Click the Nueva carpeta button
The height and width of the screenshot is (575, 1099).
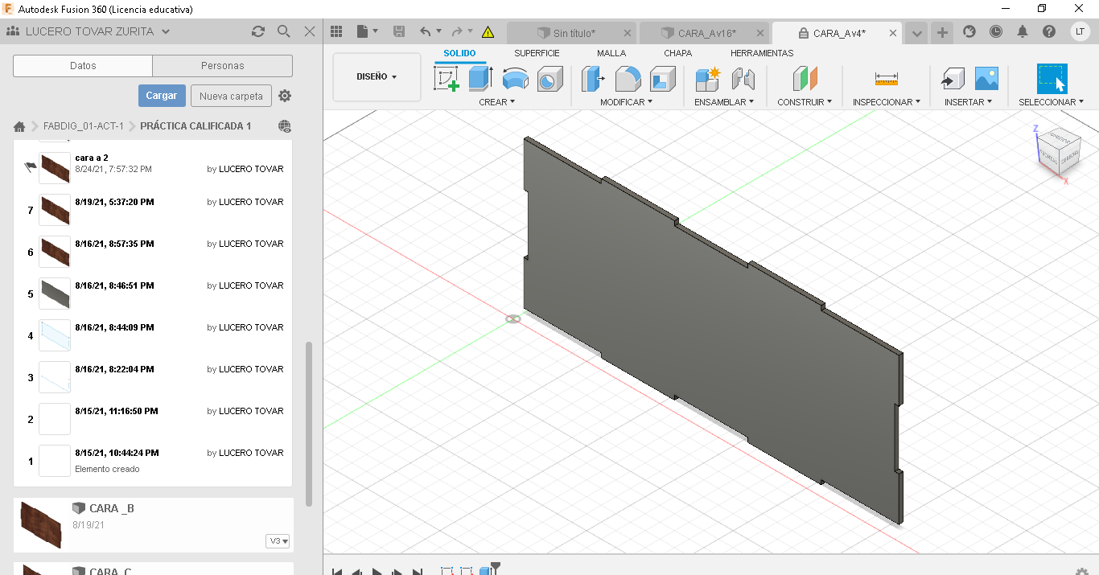tap(231, 96)
